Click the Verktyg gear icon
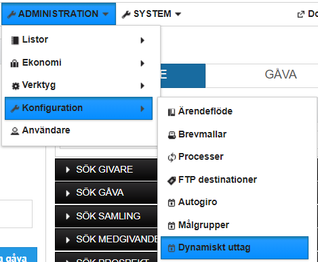318x262 pixels. [x=16, y=86]
